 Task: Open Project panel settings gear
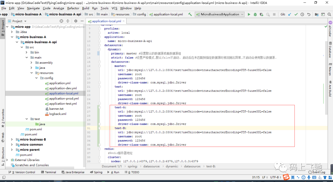point(76,21)
